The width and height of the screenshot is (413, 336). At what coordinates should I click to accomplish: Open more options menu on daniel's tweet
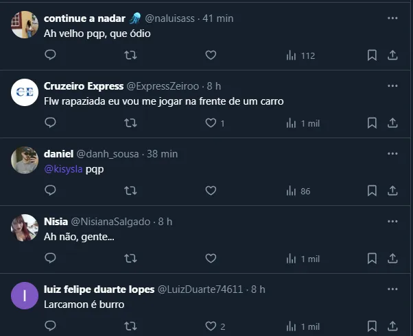pos(392,154)
